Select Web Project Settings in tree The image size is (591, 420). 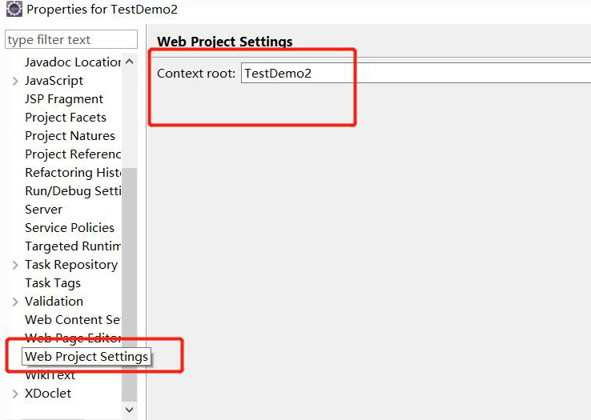86,357
